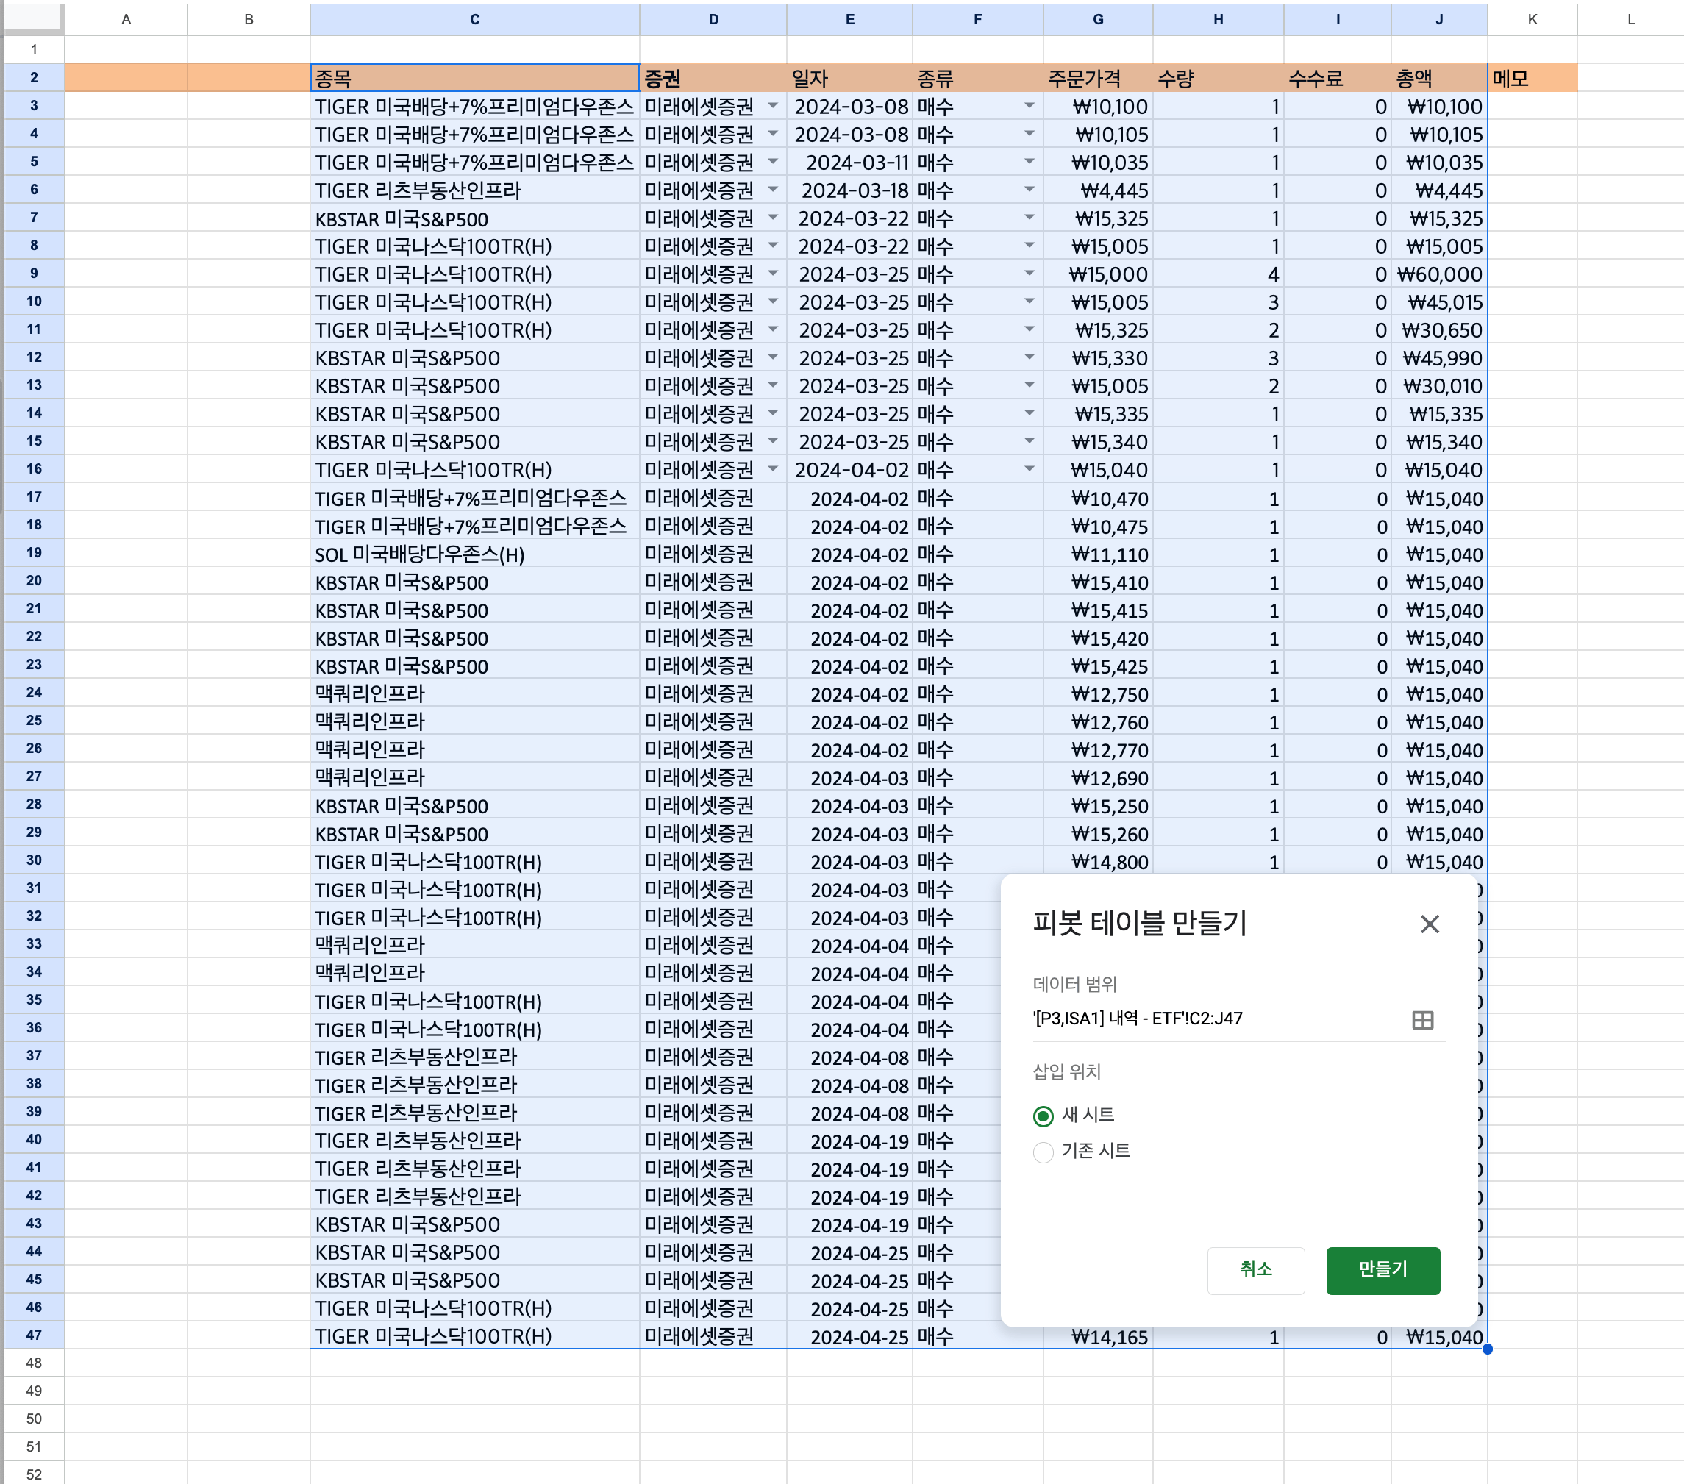Click the ₩11,110 order price cell
This screenshot has width=1684, height=1484.
point(1098,554)
